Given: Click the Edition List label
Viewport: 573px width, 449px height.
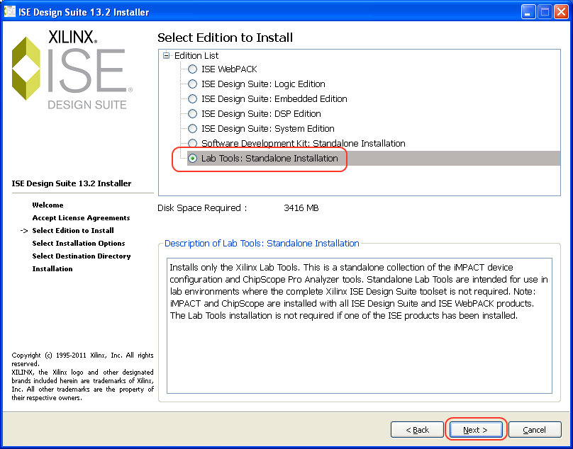Looking at the screenshot, I should click(196, 55).
